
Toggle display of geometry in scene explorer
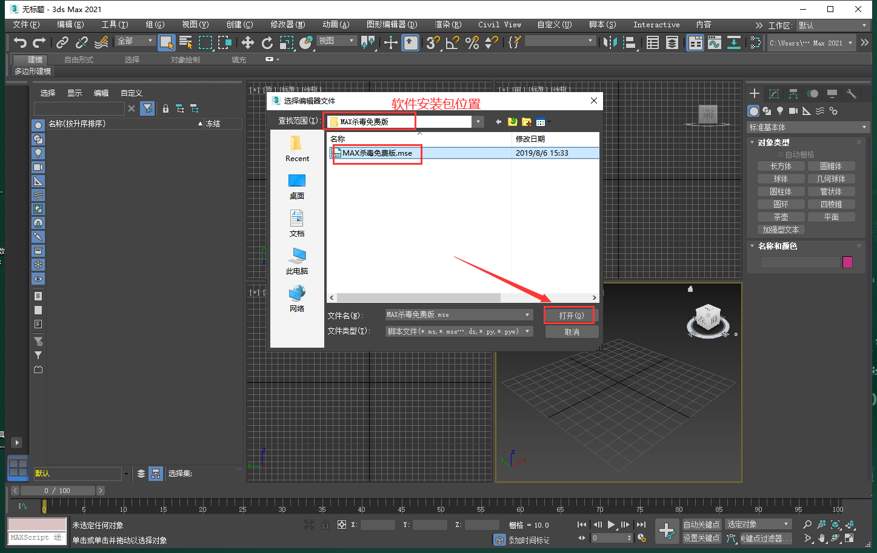pos(38,125)
